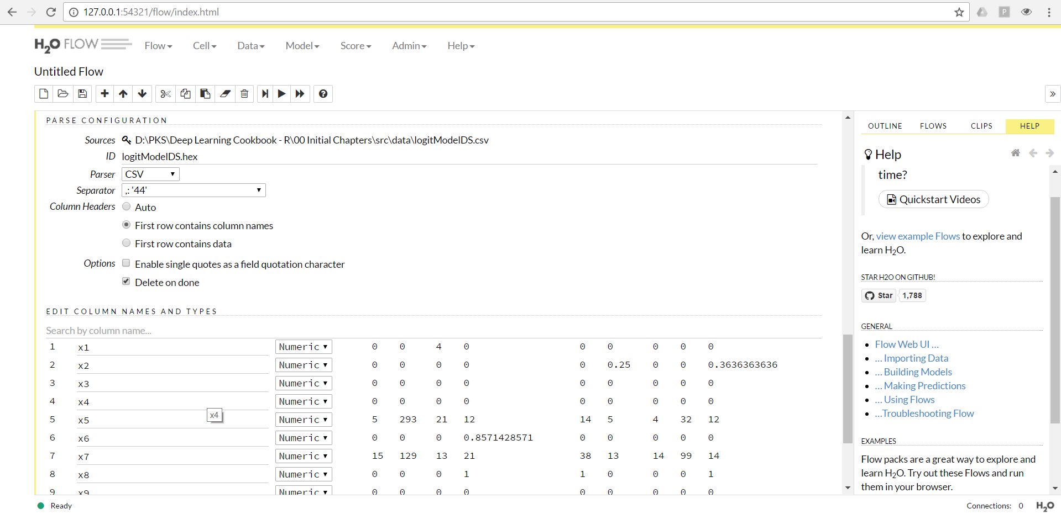The width and height of the screenshot is (1061, 514).
Task: Change the x1 column type dropdown
Action: 304,347
